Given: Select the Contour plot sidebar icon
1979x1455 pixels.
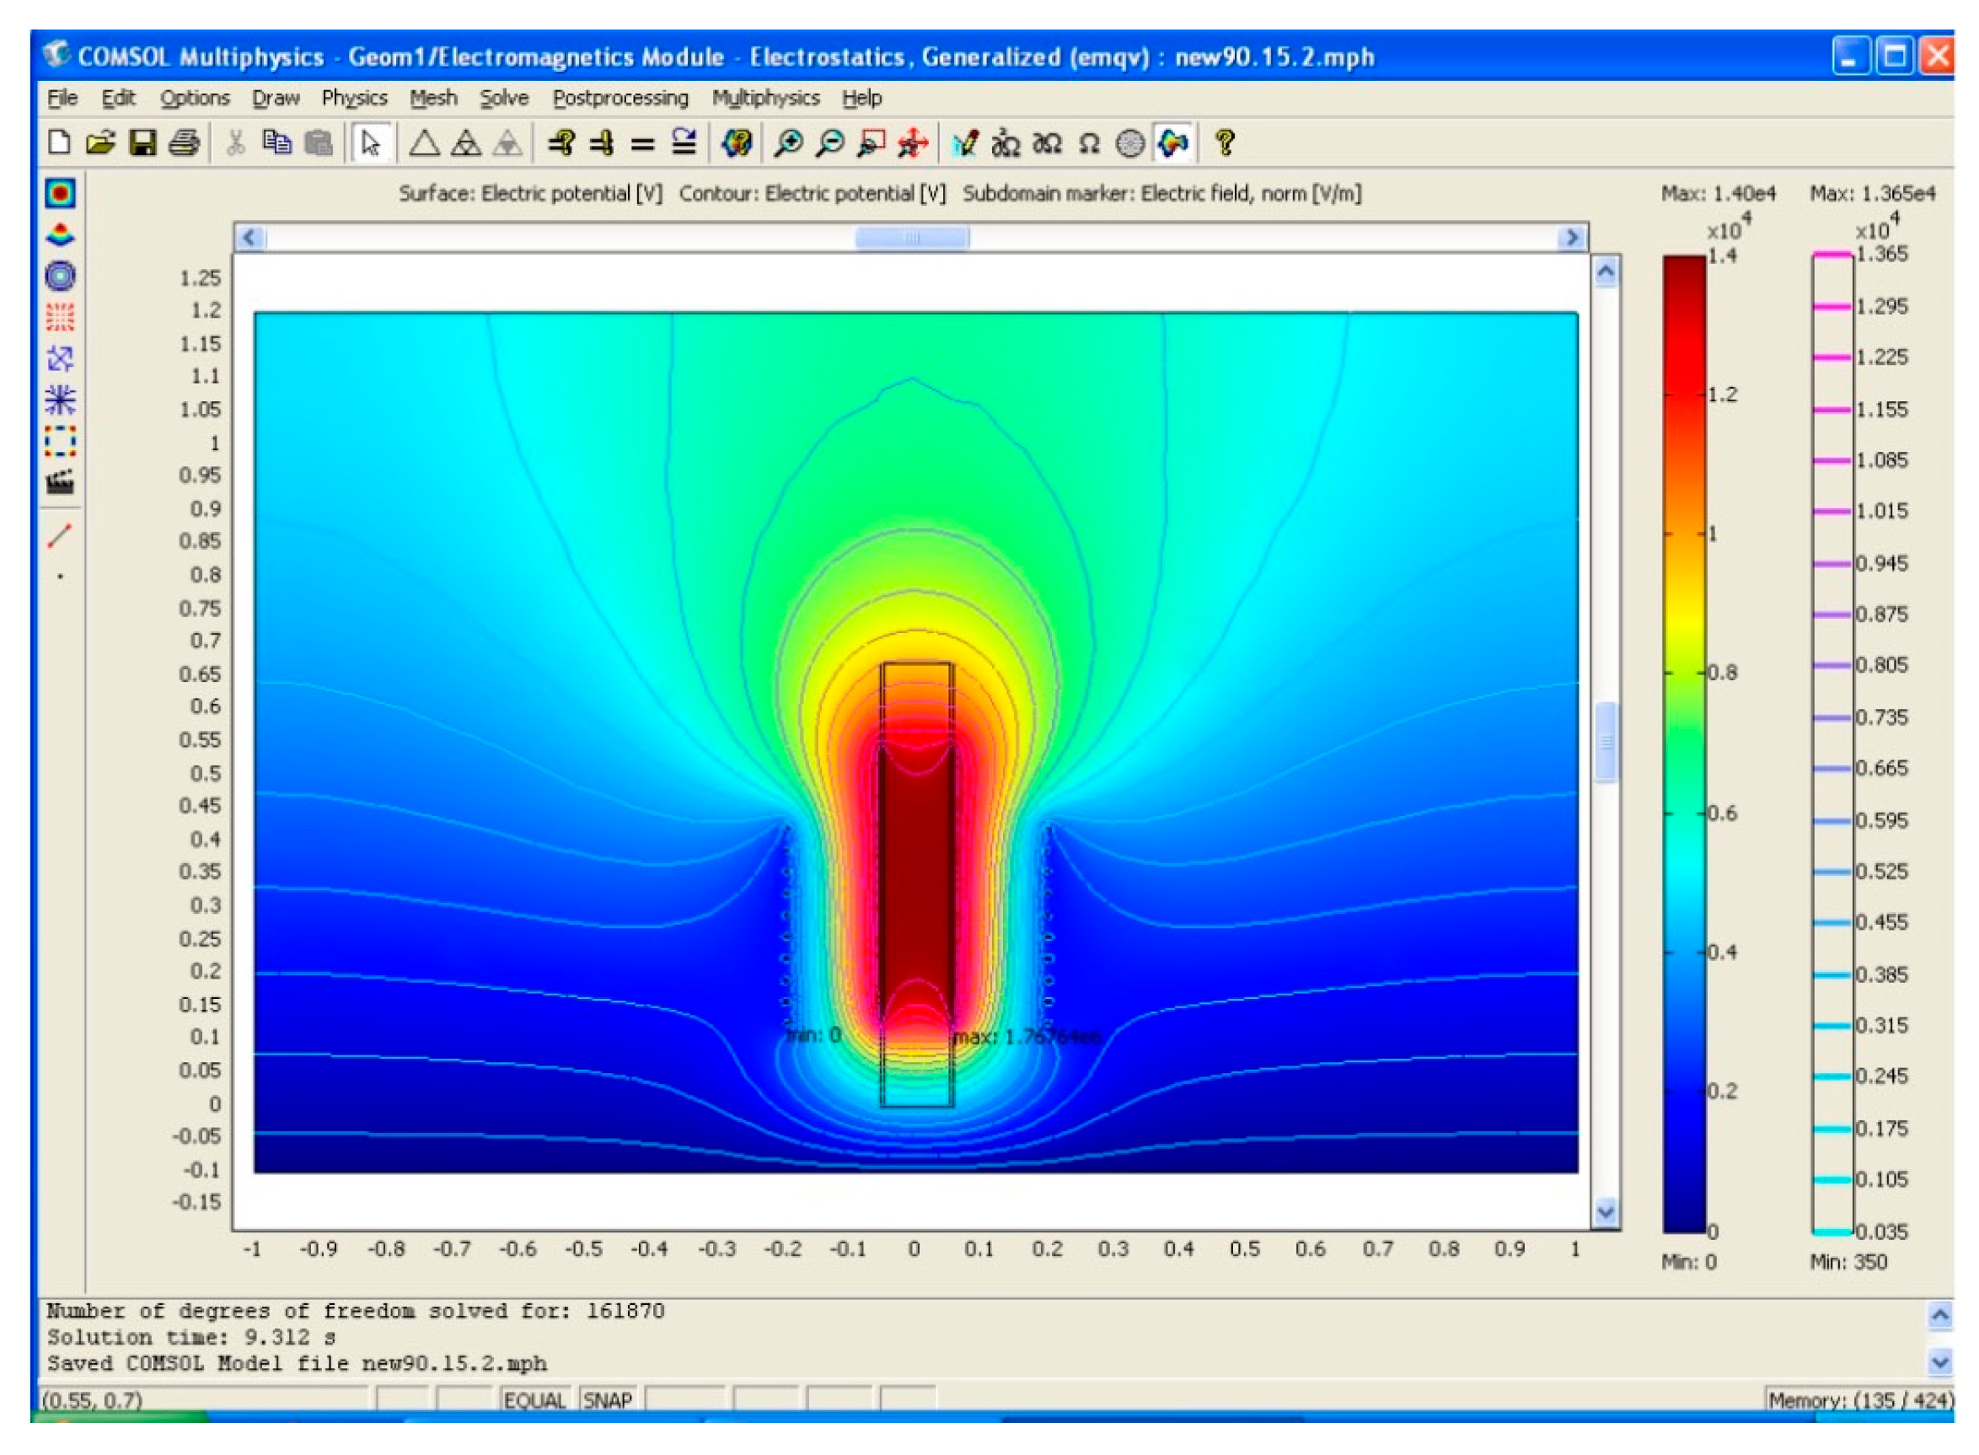Looking at the screenshot, I should click(60, 276).
